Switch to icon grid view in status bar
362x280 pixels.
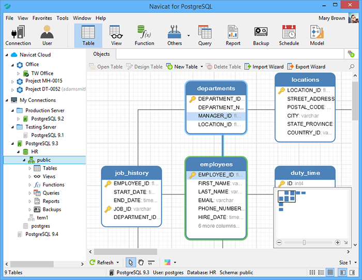pyautogui.click(x=312, y=273)
